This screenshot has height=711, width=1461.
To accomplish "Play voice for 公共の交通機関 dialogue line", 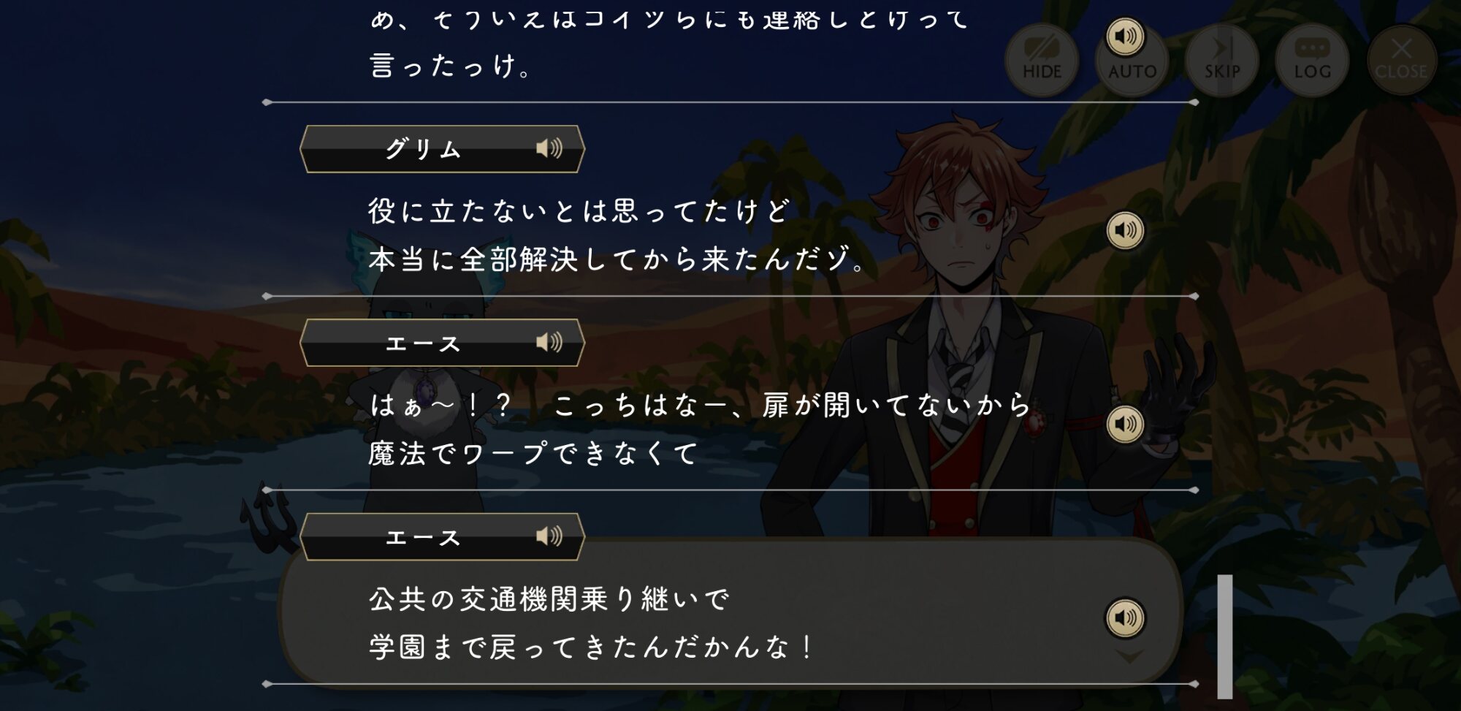I will pos(1125,618).
